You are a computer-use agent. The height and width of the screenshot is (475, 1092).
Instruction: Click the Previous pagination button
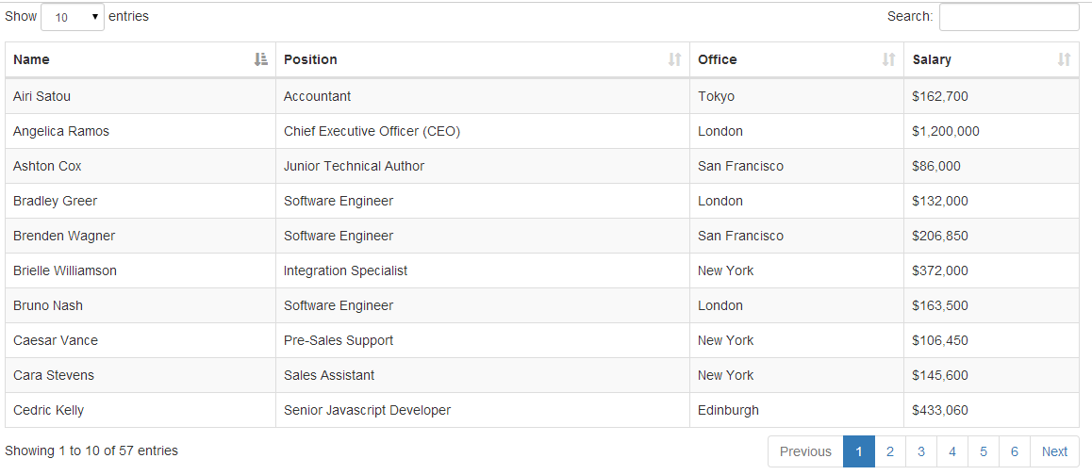coord(805,451)
